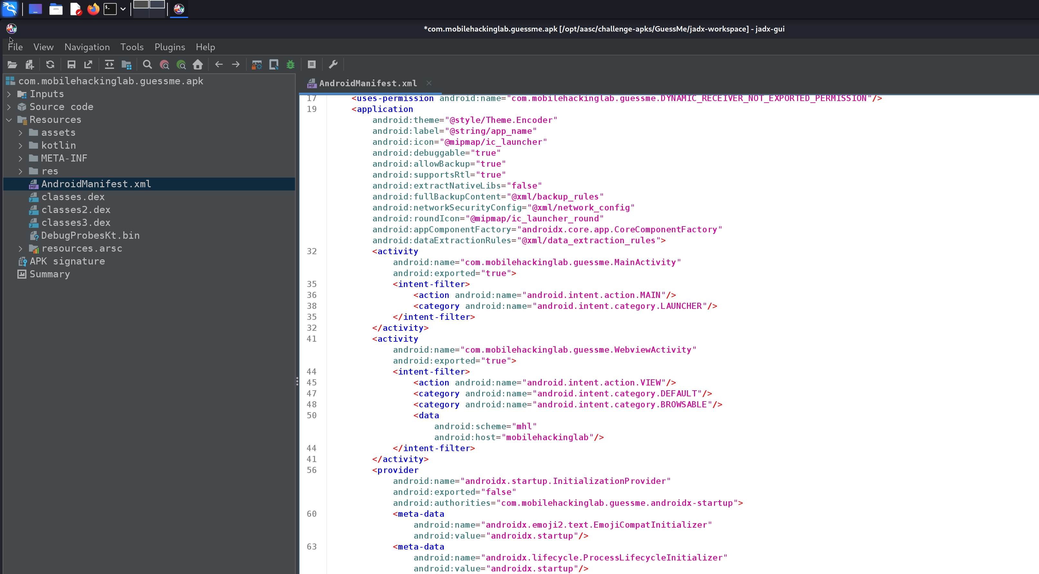Expand the assets folder node
This screenshot has width=1039, height=574.
tap(21, 133)
